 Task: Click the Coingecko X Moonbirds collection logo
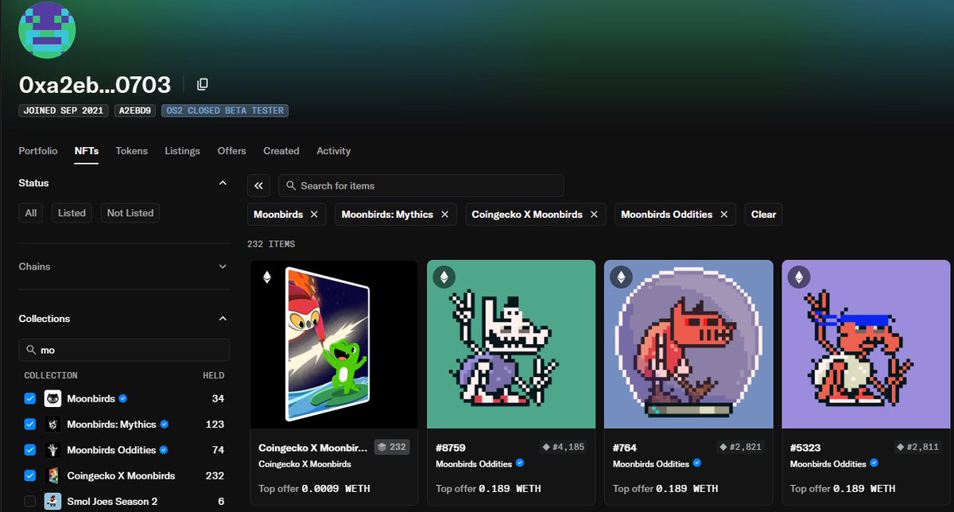point(53,475)
